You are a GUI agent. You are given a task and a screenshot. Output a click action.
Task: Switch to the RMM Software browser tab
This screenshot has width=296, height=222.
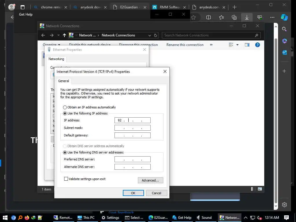(x=169, y=7)
